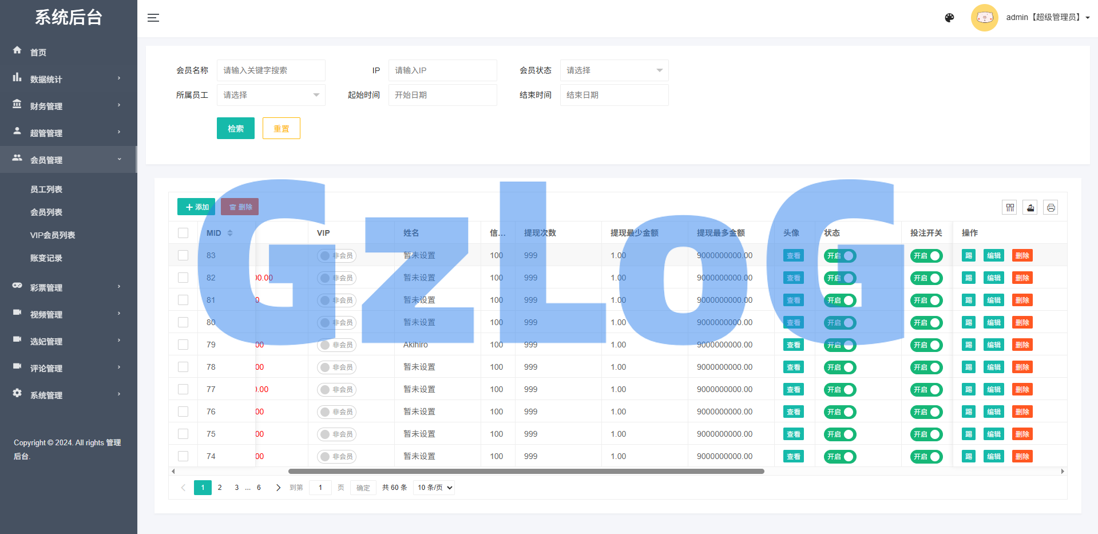Disable 投注开关 betting switch for member 79

pos(926,345)
